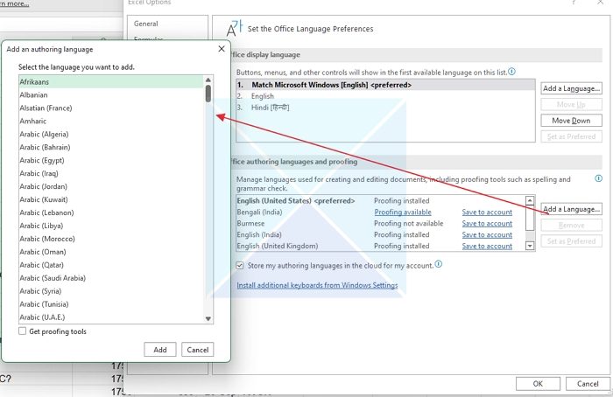The image size is (613, 397).
Task: Select Arabic (Libya) in the list
Action: coord(111,226)
